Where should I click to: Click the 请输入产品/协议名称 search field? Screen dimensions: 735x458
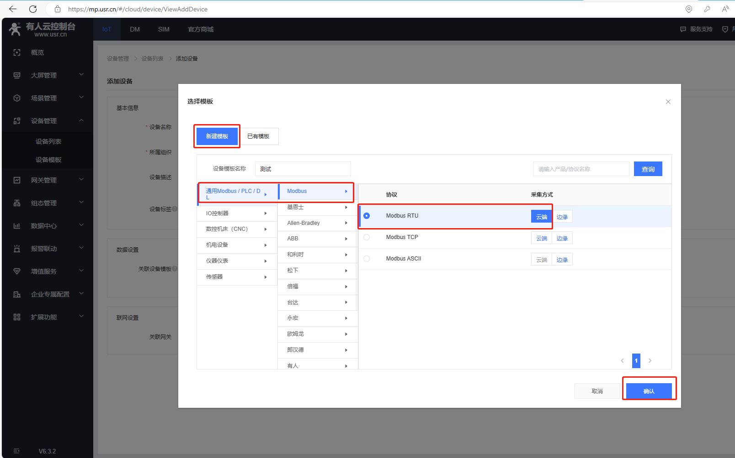(x=581, y=169)
